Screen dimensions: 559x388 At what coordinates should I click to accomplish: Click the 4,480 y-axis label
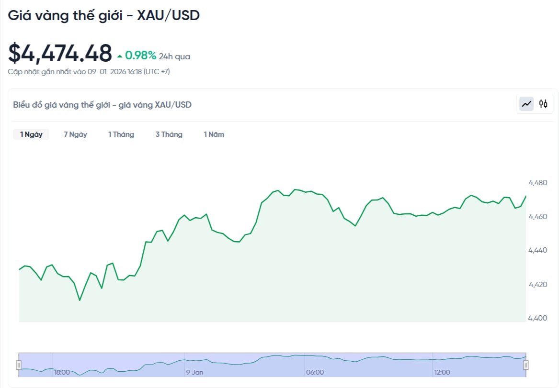click(537, 183)
